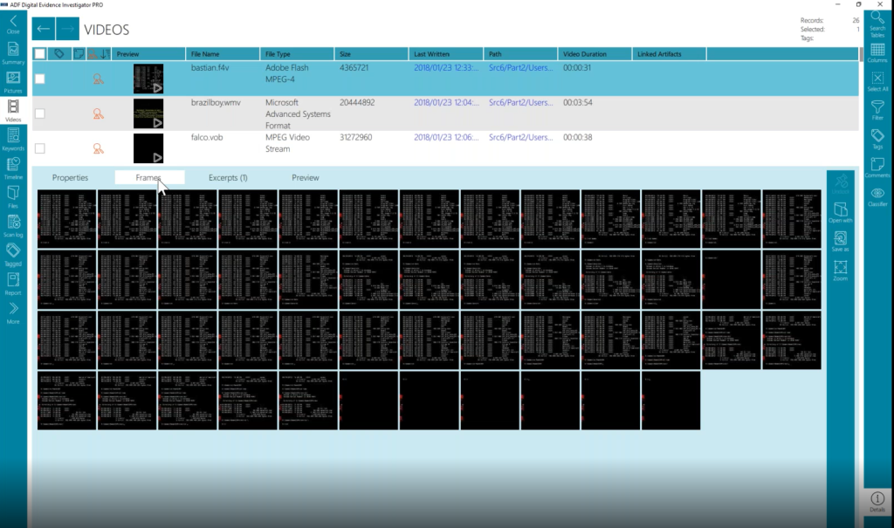Toggle the select-all checkbox in table header
Viewport: 894px width, 528px height.
click(x=40, y=53)
